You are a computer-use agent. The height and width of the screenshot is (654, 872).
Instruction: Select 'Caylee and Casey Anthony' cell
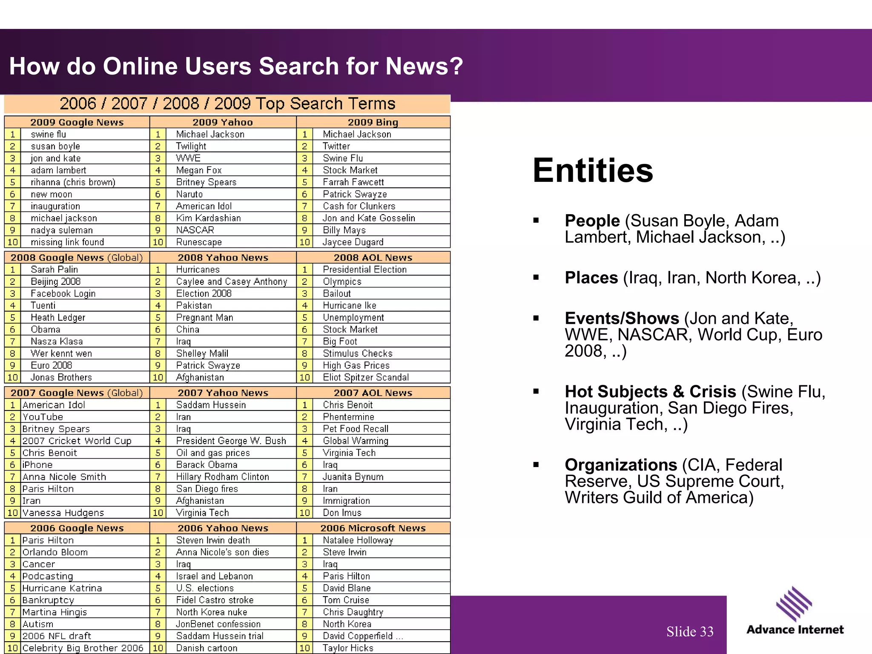pyautogui.click(x=232, y=281)
